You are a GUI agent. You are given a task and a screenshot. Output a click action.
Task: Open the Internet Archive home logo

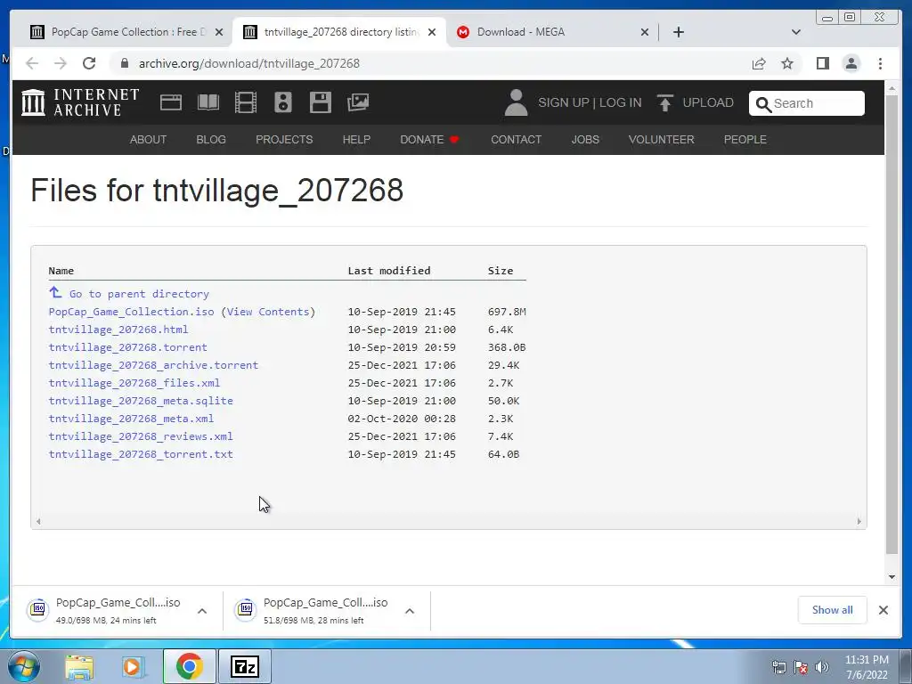[x=80, y=102]
